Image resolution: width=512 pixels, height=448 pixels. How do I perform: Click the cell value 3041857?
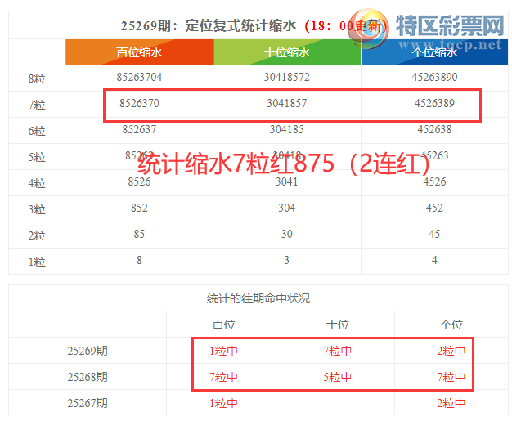[287, 103]
